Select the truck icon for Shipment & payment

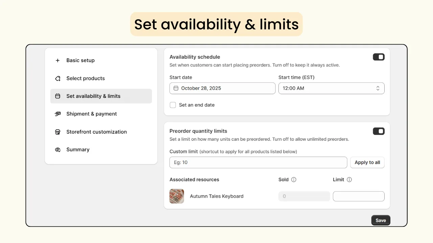[x=58, y=114]
